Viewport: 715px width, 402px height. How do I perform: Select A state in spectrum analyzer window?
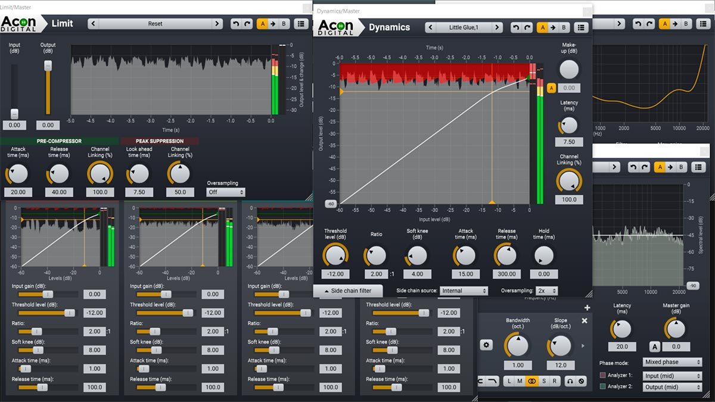(661, 167)
